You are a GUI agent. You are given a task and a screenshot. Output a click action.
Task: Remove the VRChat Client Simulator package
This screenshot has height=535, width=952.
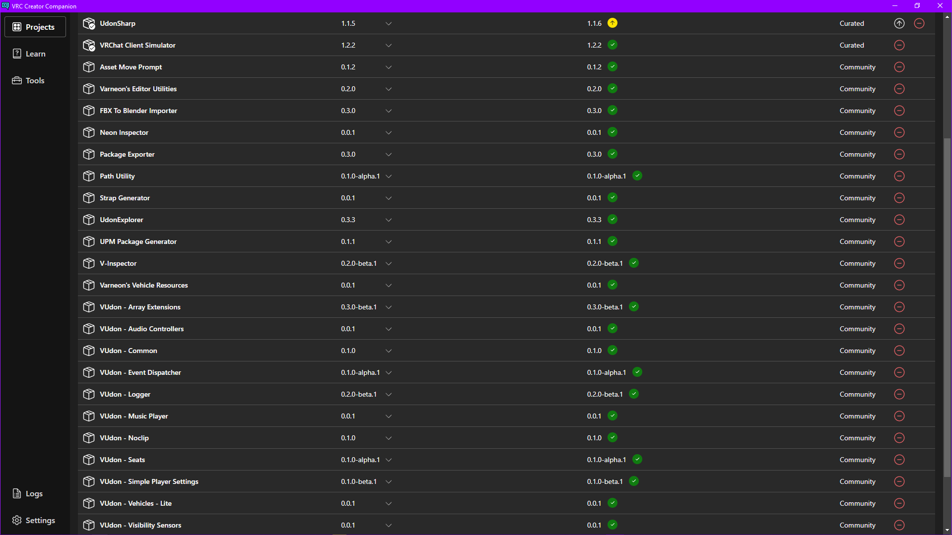pyautogui.click(x=899, y=45)
